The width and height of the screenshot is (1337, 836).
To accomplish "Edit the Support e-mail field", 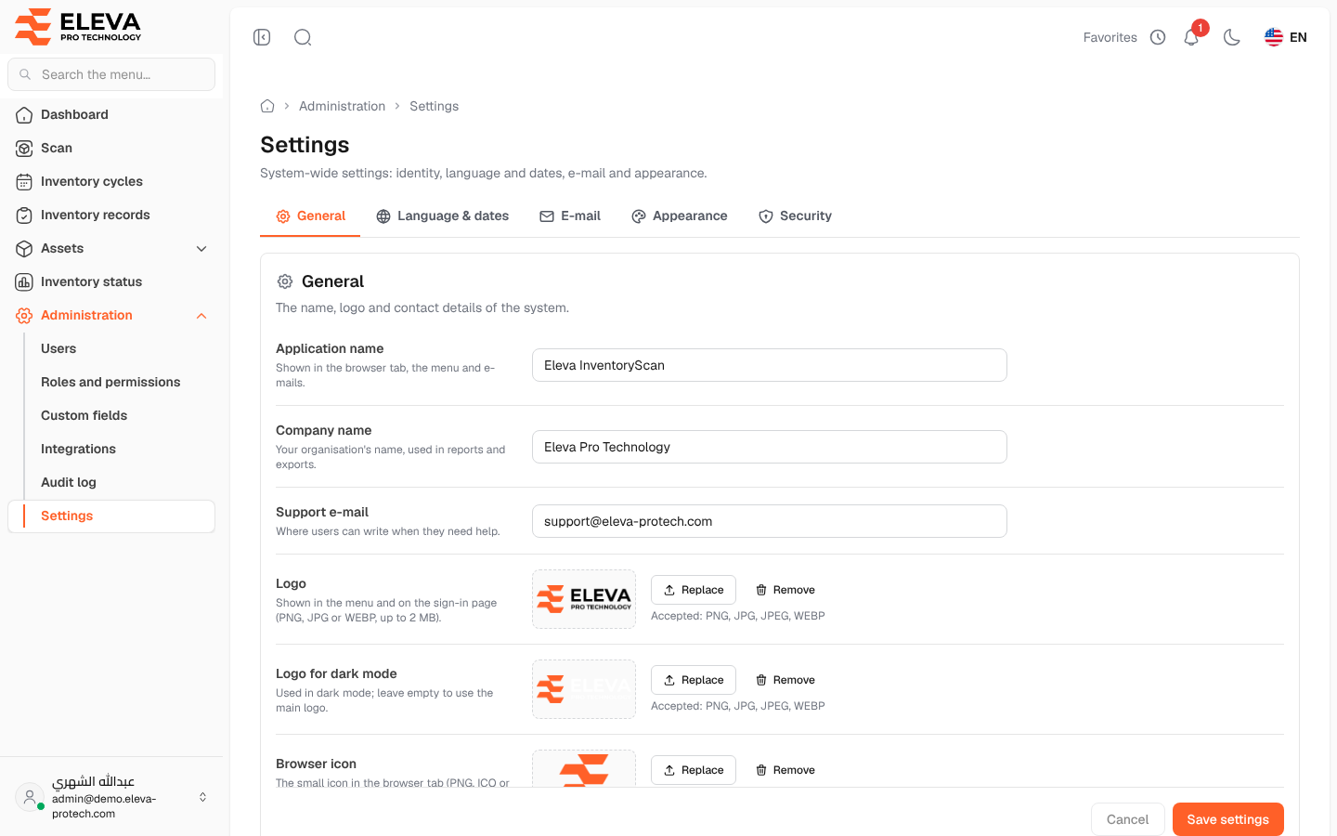I will click(770, 521).
